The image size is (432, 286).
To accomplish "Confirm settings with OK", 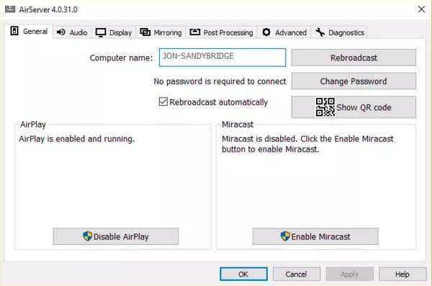I will (x=243, y=274).
